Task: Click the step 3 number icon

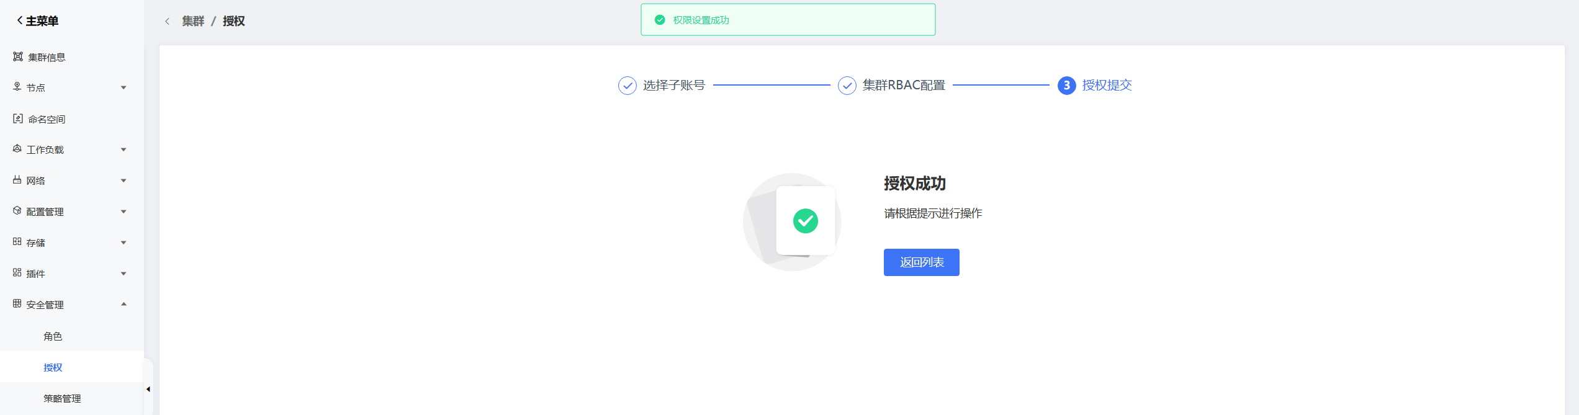Action: tap(1067, 86)
